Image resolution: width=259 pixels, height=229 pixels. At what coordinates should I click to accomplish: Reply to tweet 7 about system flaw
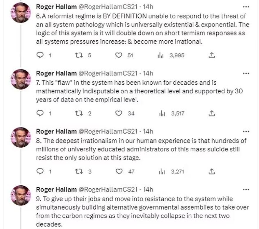[x=40, y=113]
